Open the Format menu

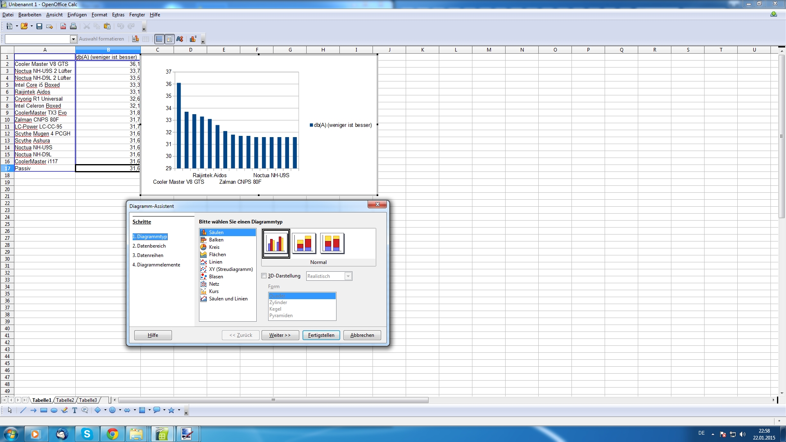pyautogui.click(x=99, y=15)
